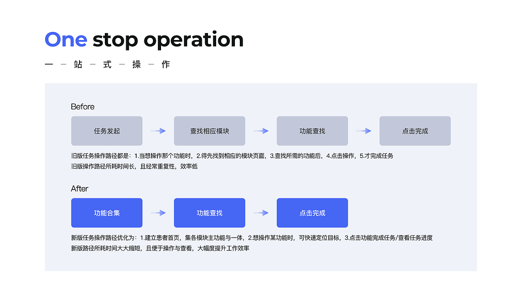The image size is (522, 294).
Task: Click the line starting 新版任务操作路径优化为
Action: tap(252, 238)
